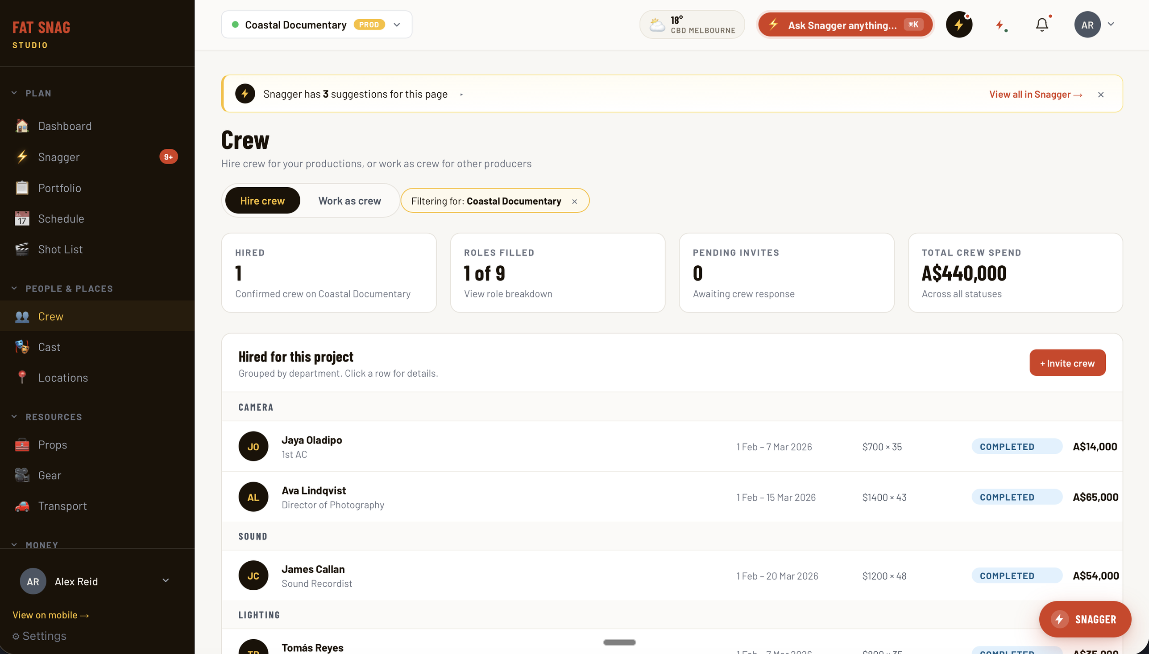Click the Shot List clapperboard icon
The width and height of the screenshot is (1149, 654).
click(x=22, y=249)
